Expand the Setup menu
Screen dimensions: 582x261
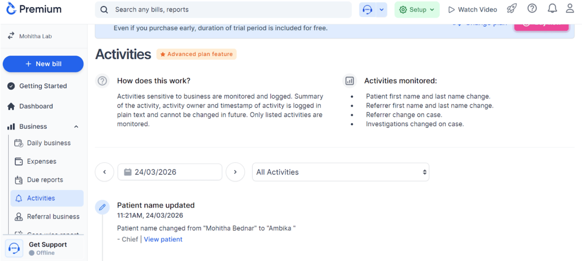(417, 9)
